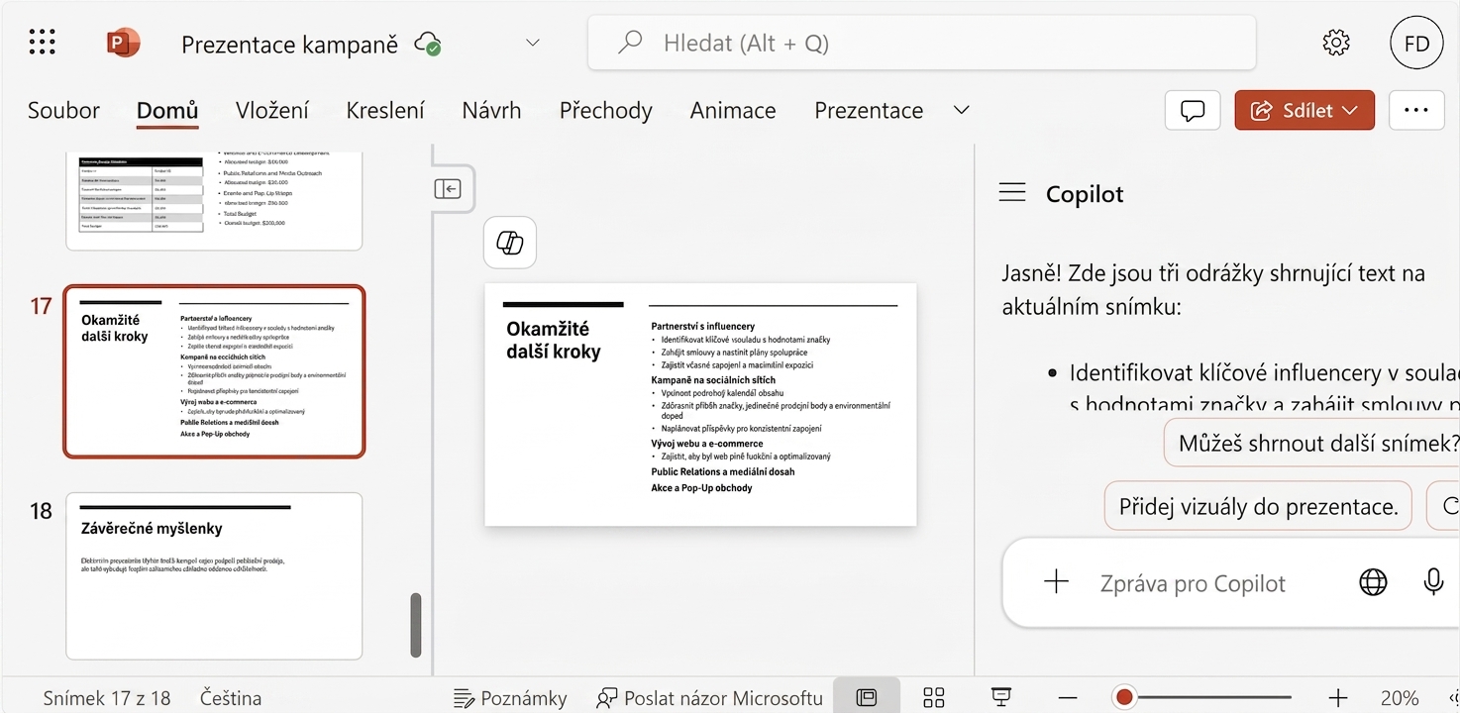This screenshot has height=713, width=1460.
Task: Open the more options ellipsis button
Action: (1416, 111)
